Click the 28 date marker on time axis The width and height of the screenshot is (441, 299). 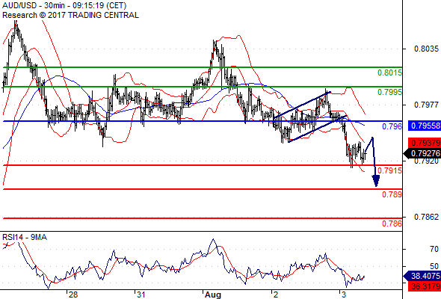pos(73,295)
